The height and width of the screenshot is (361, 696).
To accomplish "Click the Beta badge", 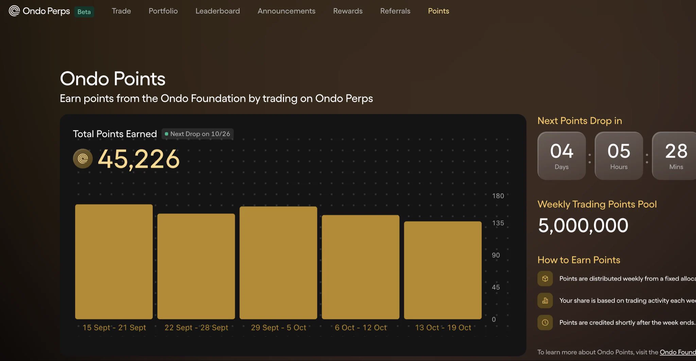I will click(x=84, y=12).
